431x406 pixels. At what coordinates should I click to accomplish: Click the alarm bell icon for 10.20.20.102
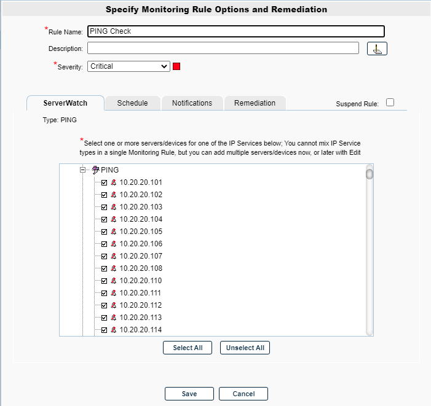click(114, 195)
